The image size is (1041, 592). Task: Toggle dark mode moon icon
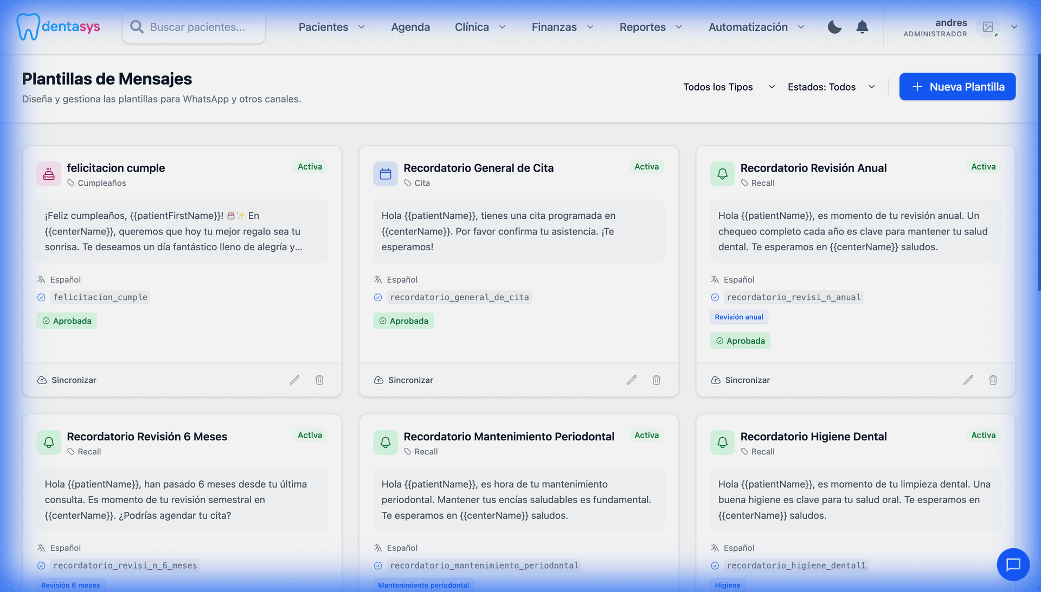point(834,27)
